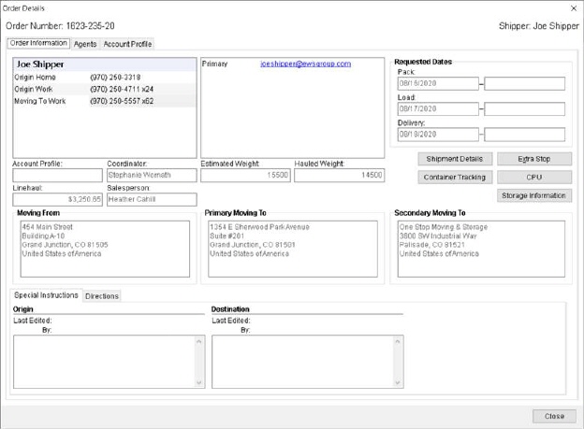584x429 pixels.
Task: Click the joeshipper@ewsgroup.com email link
Action: tap(305, 64)
